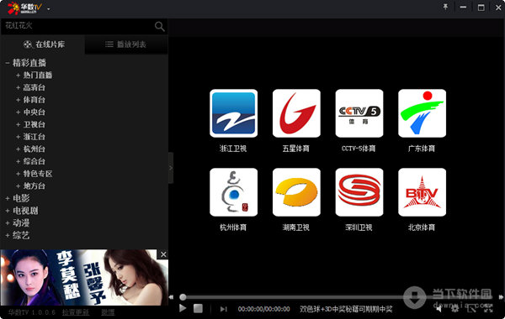Screen dimensions: 505x319
Task: Click the 00:00:00/00:00:00 time display
Action: [x=263, y=309]
